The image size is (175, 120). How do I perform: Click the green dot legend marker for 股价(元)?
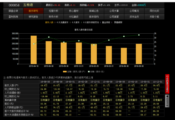tap(89, 72)
